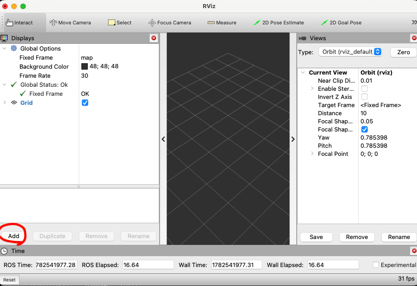417x286 pixels.
Task: Toggle the Focal Shape Fixed Size checkbox
Action: pos(365,129)
